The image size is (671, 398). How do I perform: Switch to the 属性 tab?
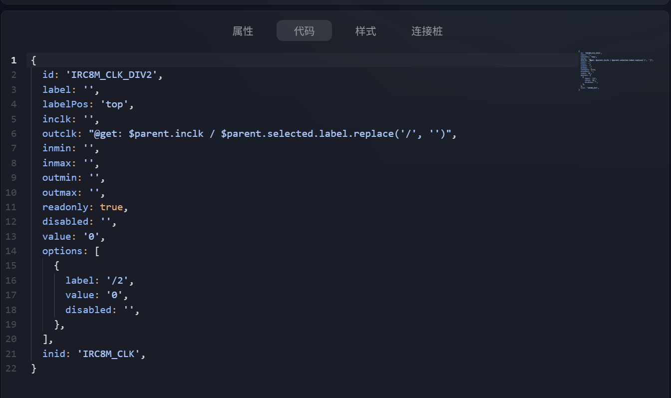243,31
